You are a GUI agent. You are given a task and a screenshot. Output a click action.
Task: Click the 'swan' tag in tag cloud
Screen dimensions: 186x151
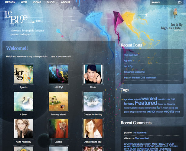point(139,112)
